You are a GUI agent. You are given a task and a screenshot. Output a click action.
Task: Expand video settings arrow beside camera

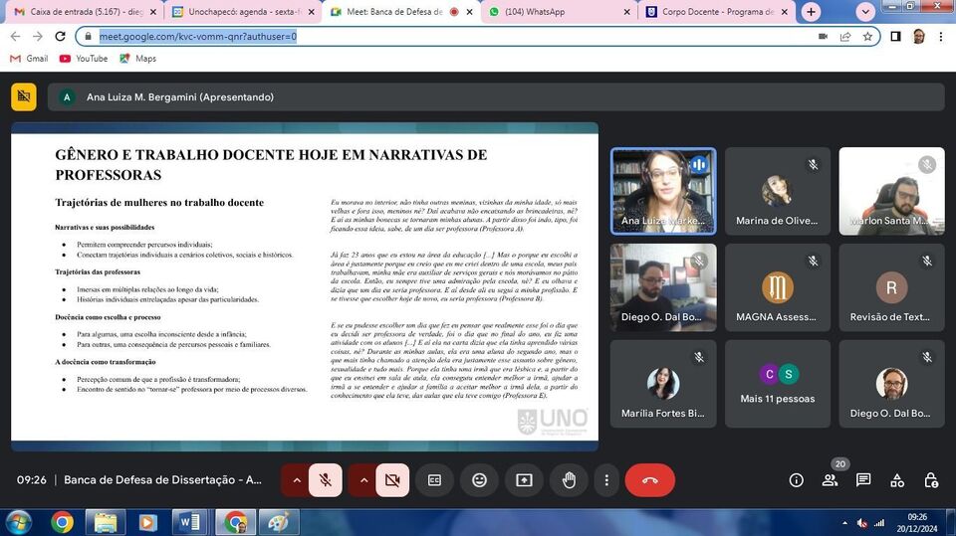362,480
